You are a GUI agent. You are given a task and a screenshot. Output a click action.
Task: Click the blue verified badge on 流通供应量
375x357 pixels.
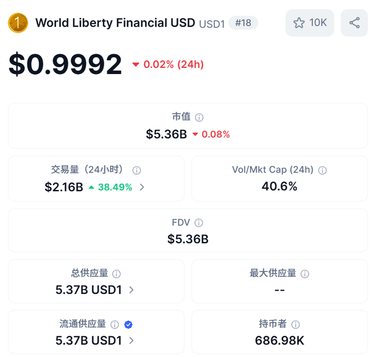[x=128, y=324]
